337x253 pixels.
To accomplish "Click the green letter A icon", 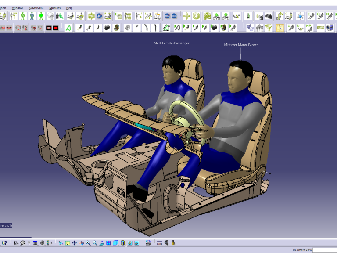I will (x=68, y=28).
